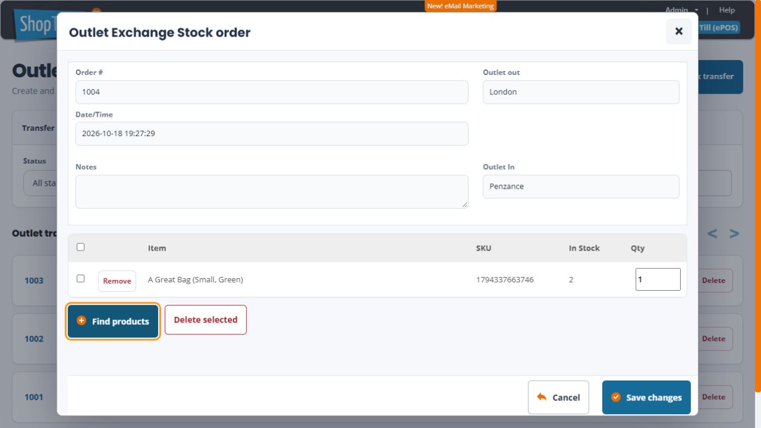Click the New! eMail Marketing badge
Viewport: 761px width, 428px height.
461,6
